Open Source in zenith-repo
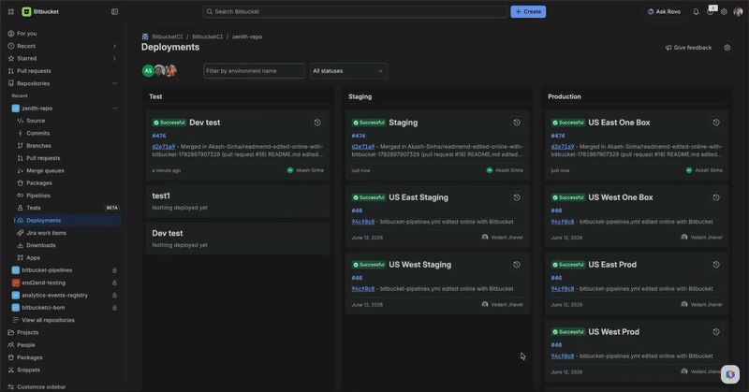Image resolution: width=749 pixels, height=392 pixels. click(36, 121)
